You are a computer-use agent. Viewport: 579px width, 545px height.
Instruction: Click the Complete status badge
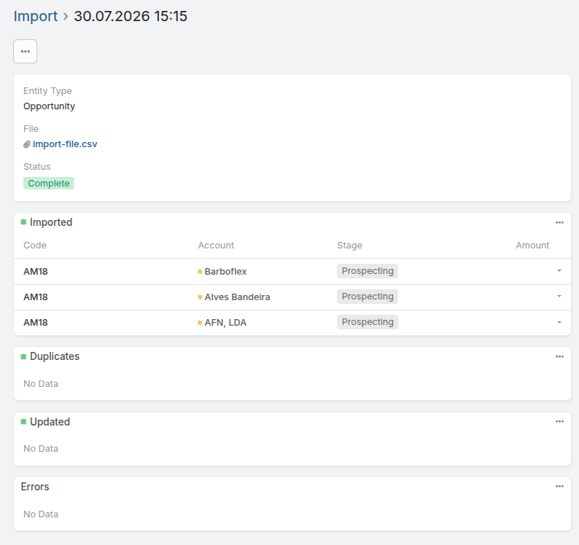[x=49, y=184]
